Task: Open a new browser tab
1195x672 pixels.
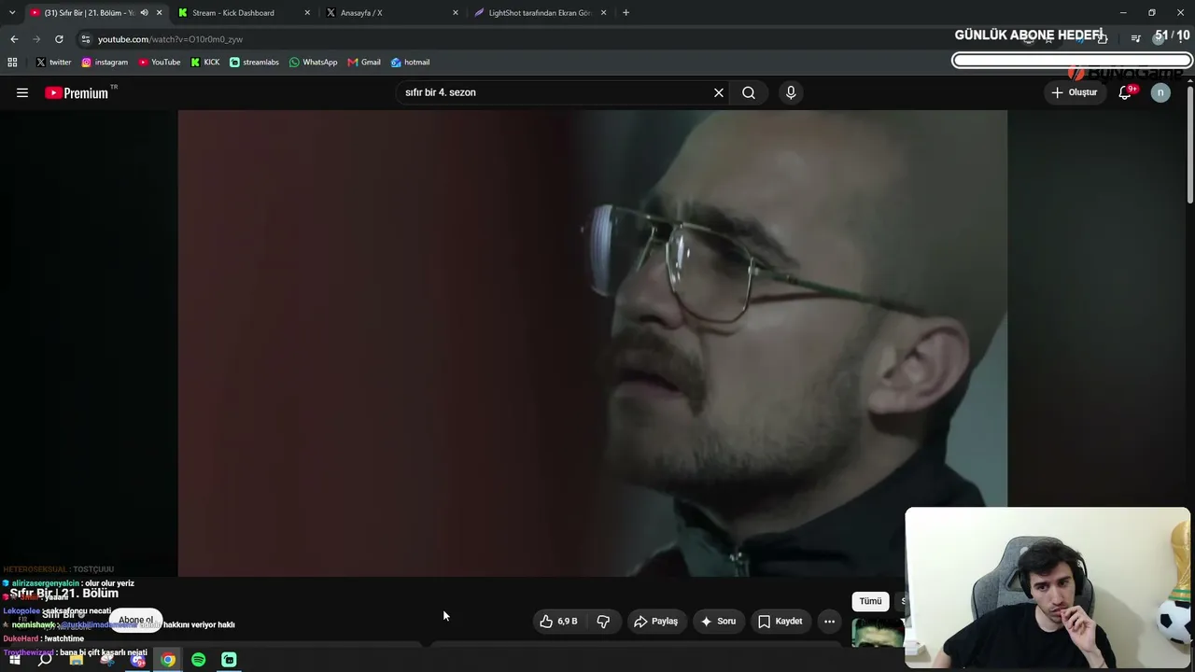Action: coord(626,13)
